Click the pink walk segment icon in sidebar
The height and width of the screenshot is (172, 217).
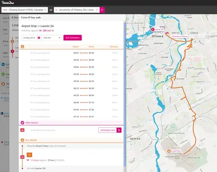tap(12, 51)
